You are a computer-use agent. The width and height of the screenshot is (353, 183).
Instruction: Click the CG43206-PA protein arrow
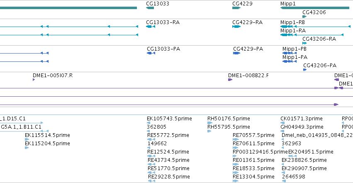click(x=305, y=70)
